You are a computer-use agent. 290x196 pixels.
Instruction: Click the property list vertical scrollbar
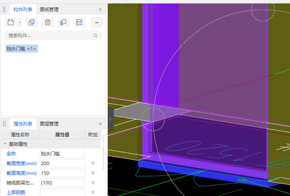tap(103, 152)
